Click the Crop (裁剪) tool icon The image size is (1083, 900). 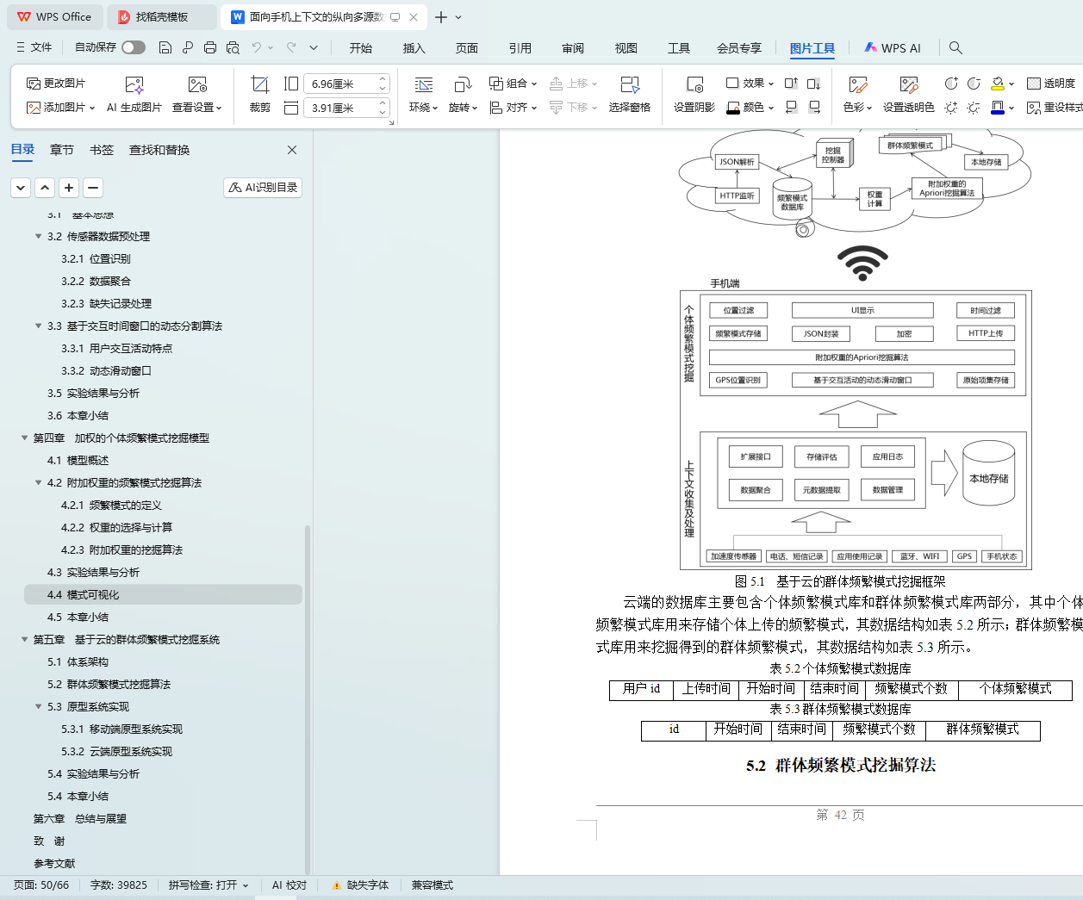click(x=259, y=84)
